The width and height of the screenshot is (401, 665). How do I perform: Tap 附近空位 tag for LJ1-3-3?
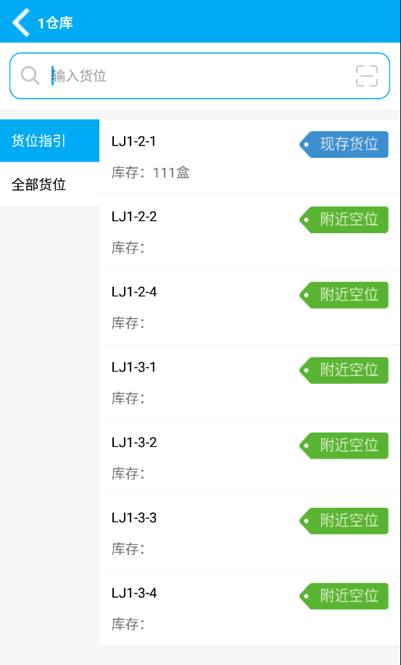pos(344,521)
